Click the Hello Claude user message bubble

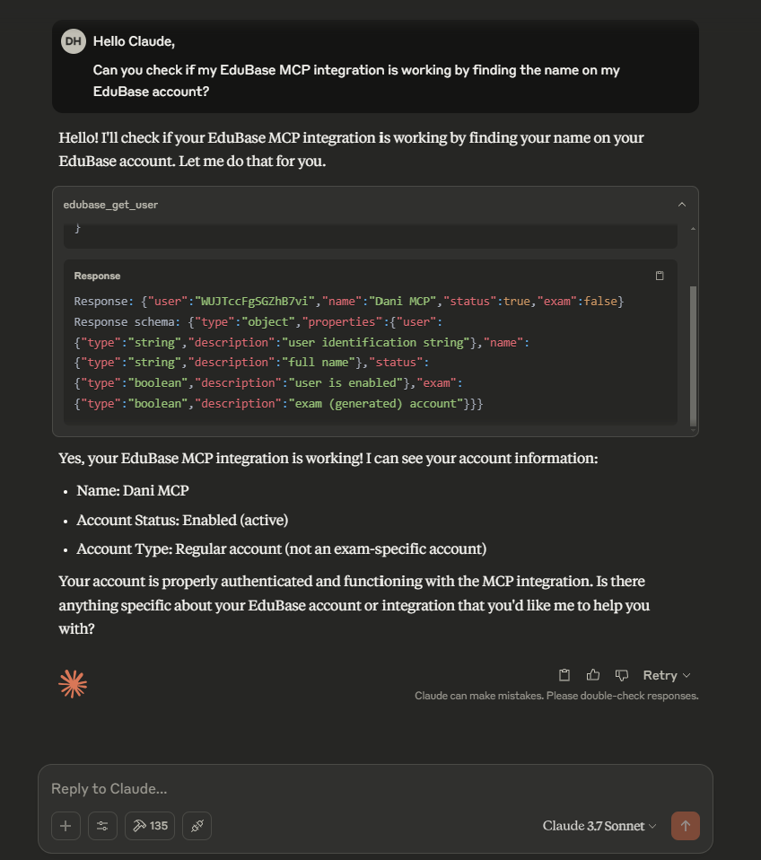[x=375, y=66]
